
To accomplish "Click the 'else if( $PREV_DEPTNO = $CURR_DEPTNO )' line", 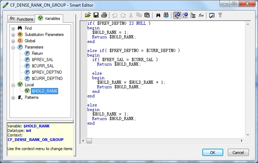I will 134,51.
